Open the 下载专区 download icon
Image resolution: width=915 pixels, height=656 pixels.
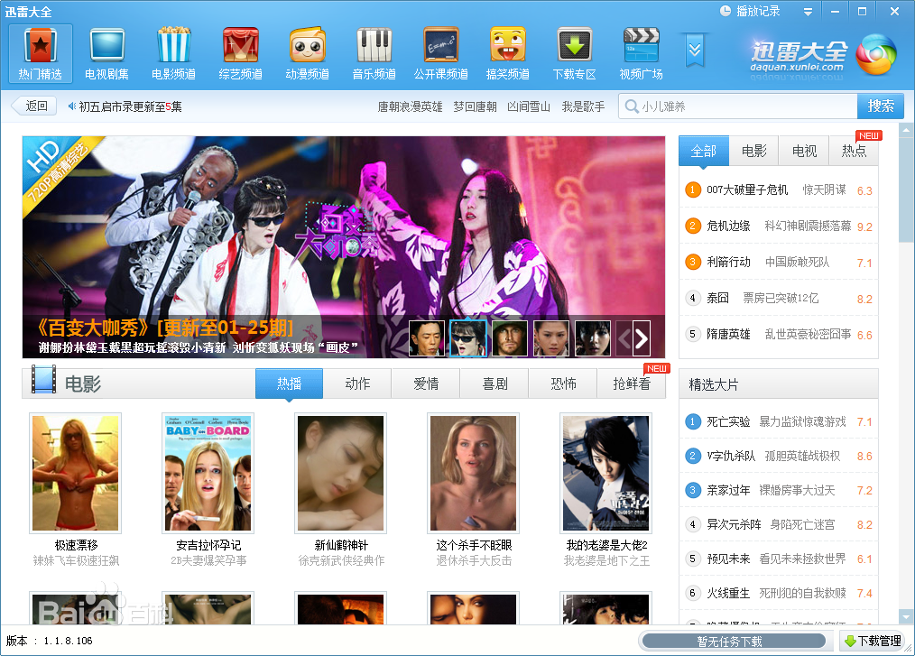point(575,53)
